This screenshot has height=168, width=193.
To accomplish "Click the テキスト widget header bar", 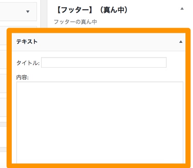I will [x=99, y=42].
